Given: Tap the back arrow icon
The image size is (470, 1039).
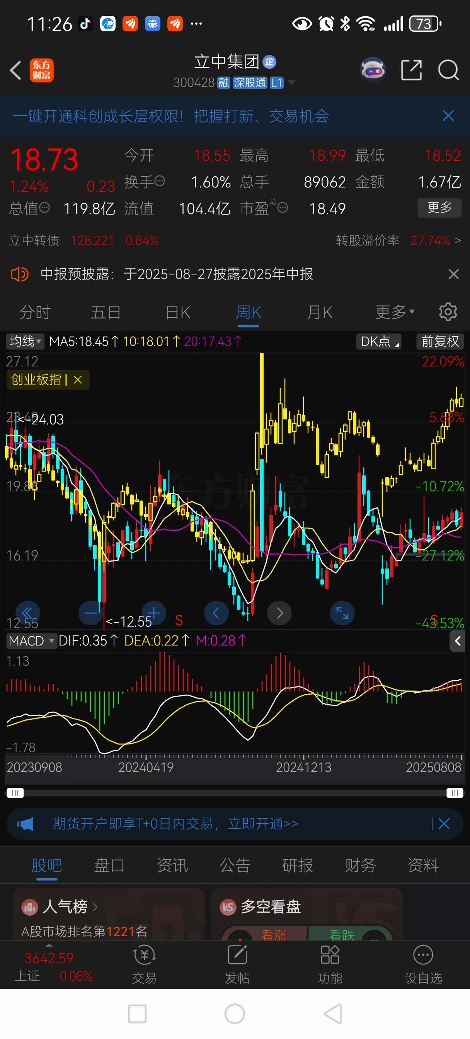Looking at the screenshot, I should [x=16, y=71].
